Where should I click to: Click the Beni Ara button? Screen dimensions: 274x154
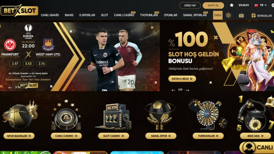click(x=255, y=136)
